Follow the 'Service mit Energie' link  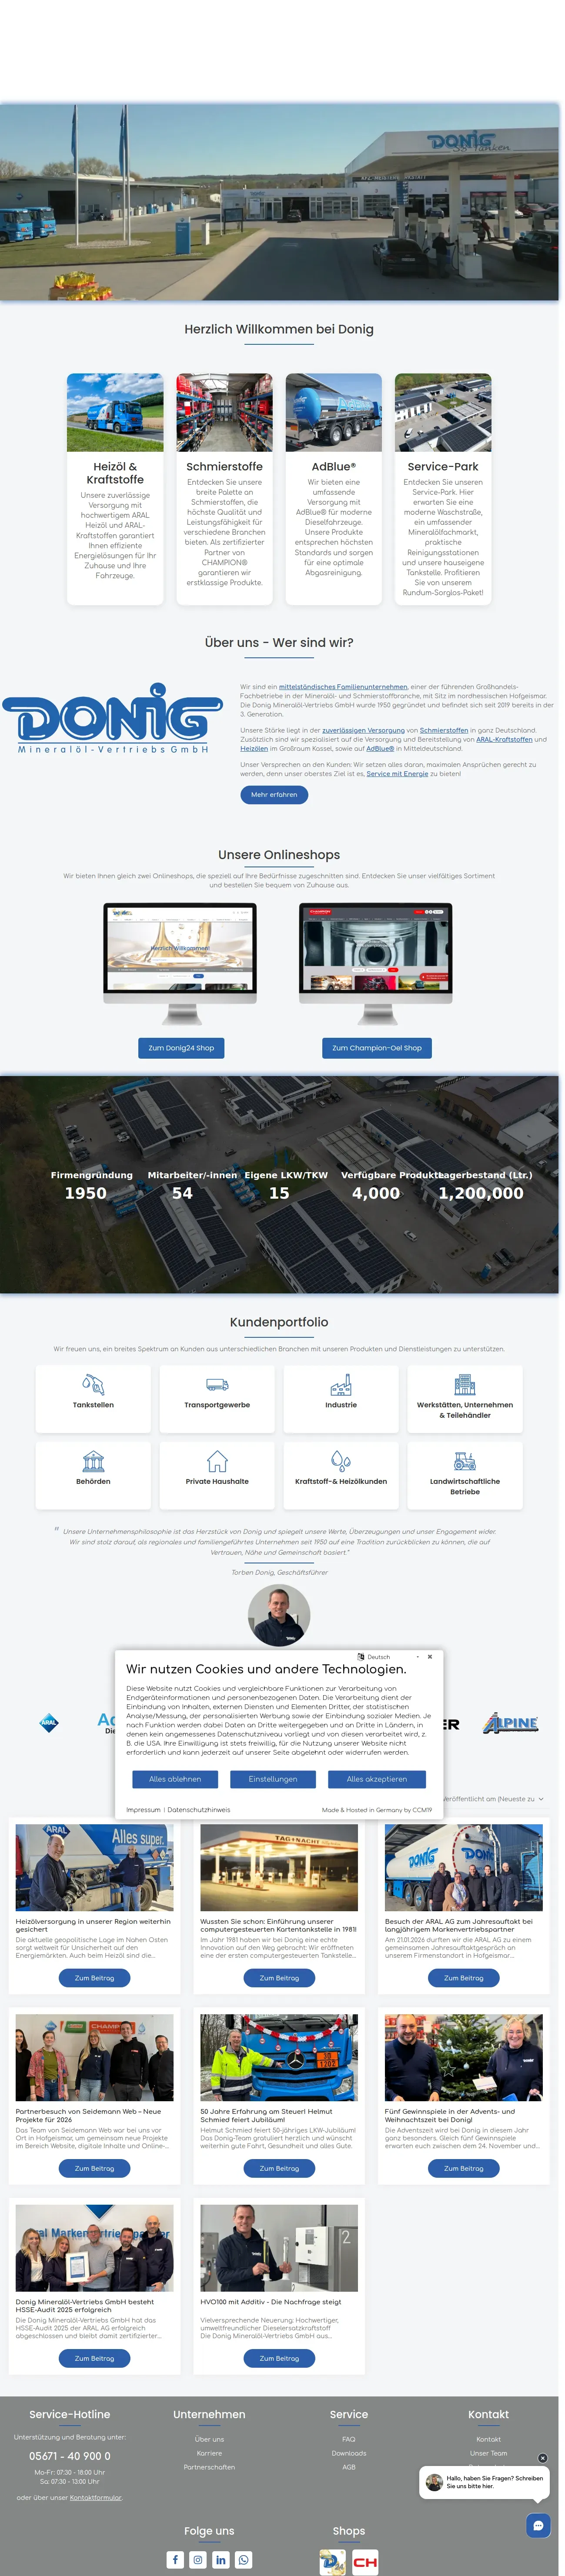tap(397, 773)
